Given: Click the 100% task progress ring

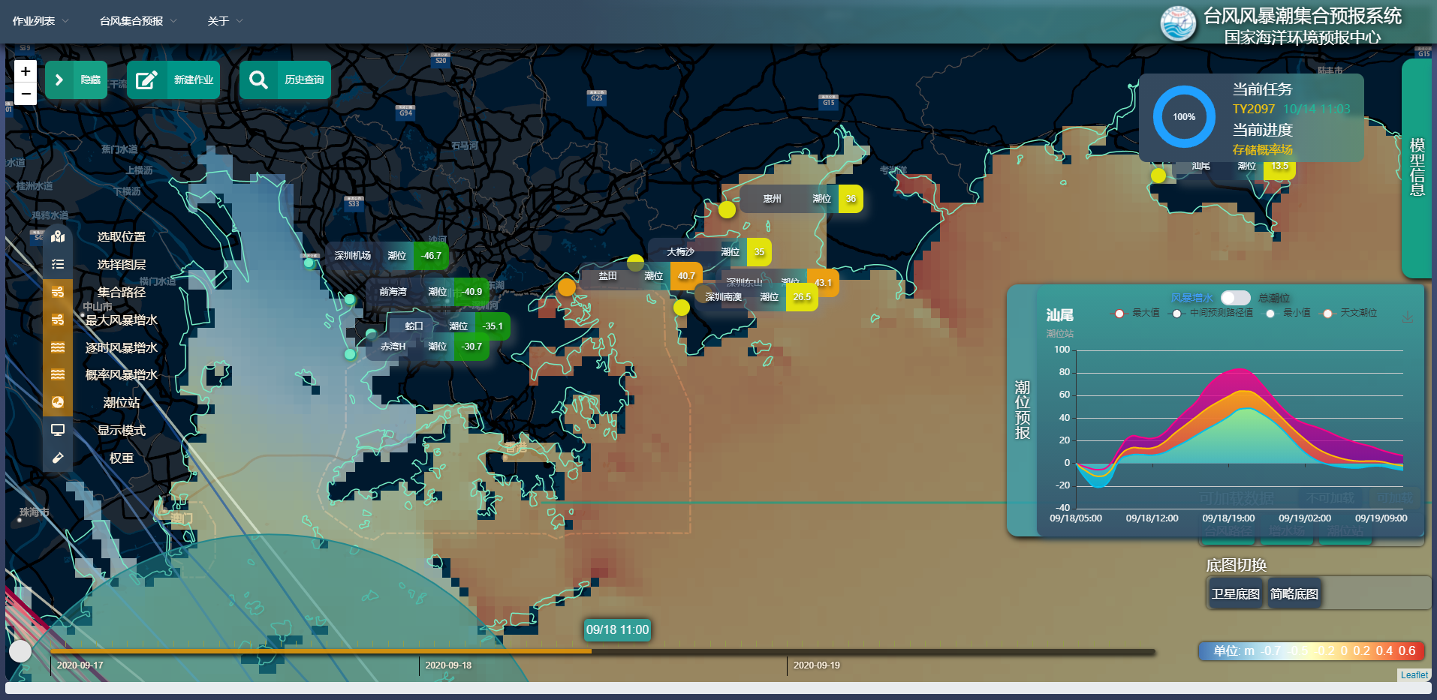Looking at the screenshot, I should (1184, 117).
